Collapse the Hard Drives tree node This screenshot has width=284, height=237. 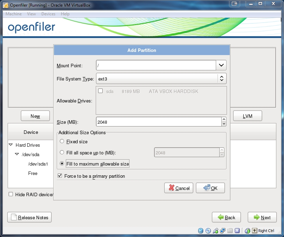11,145
